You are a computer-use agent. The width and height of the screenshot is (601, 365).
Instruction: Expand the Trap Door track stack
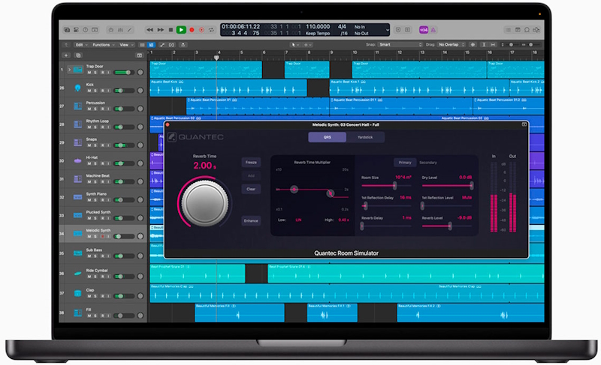tap(69, 70)
